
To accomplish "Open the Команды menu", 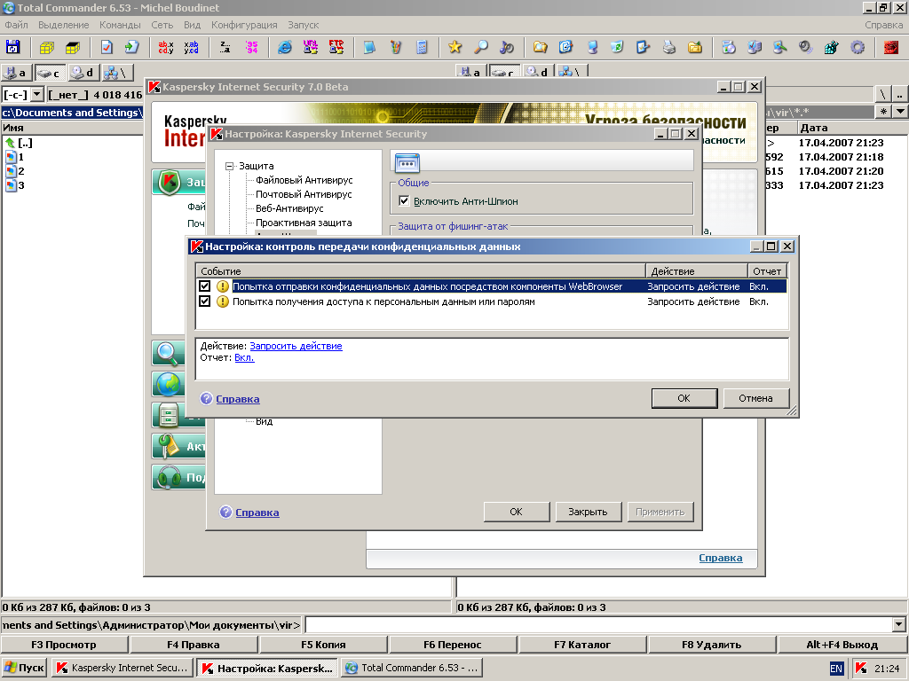I will tap(120, 25).
